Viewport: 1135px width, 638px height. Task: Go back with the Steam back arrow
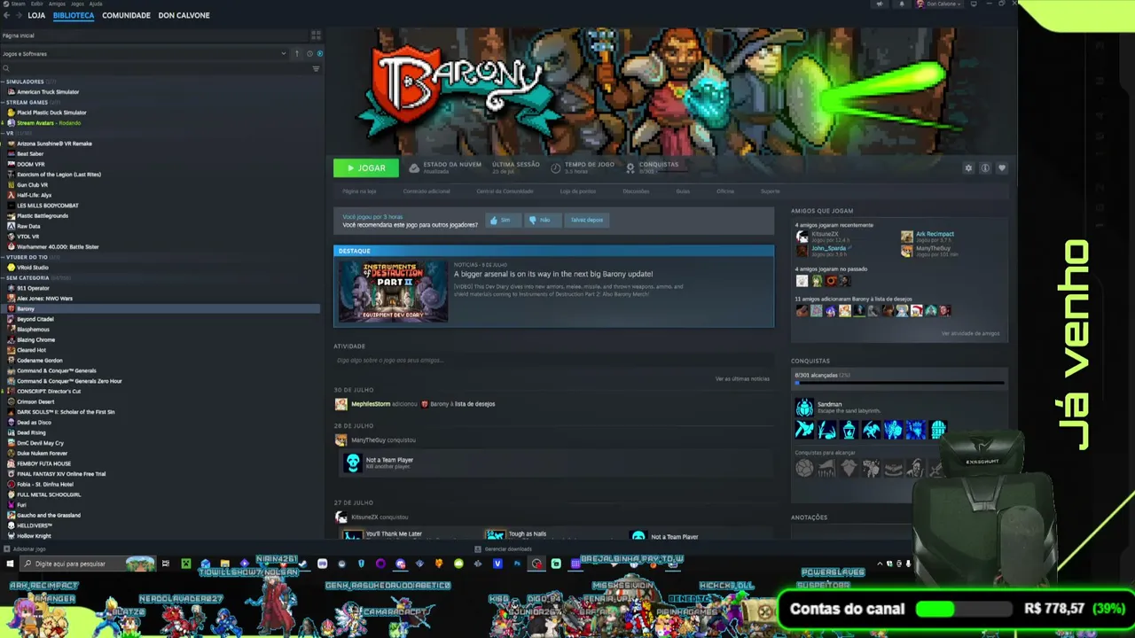click(7, 16)
